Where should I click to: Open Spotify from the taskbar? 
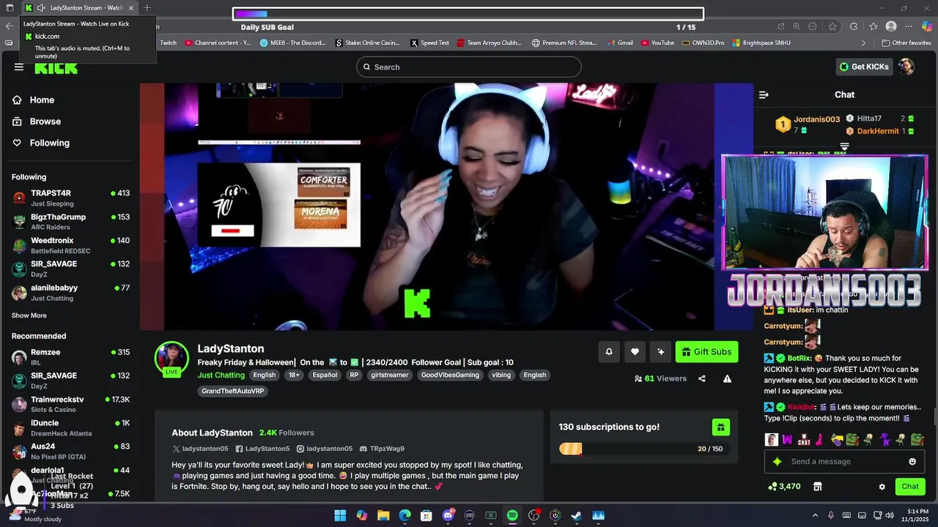tap(512, 515)
